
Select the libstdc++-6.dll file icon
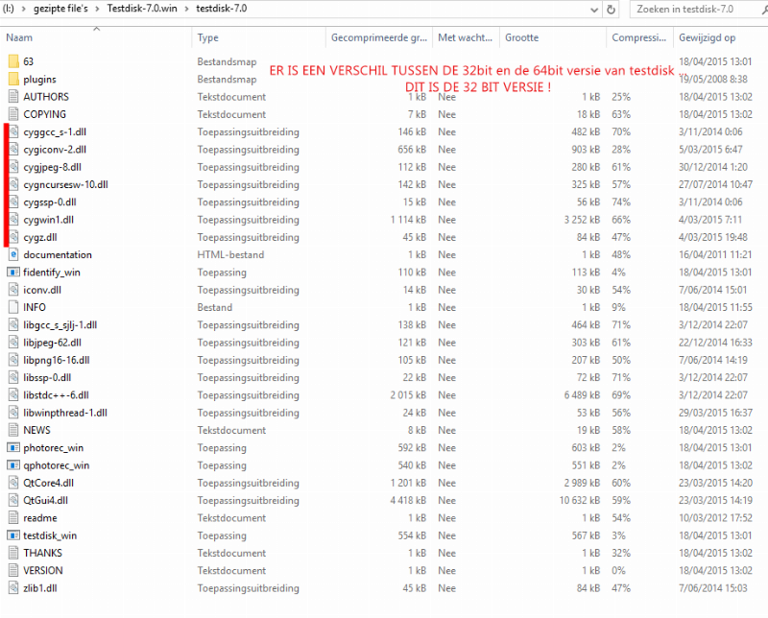pos(13,395)
